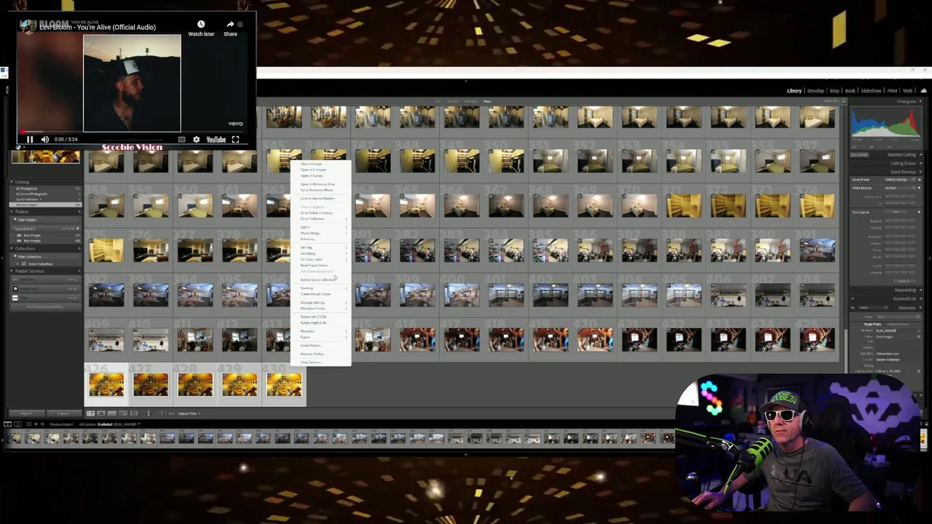Click the Find More Services Online button
The image size is (932, 524).
[45, 307]
